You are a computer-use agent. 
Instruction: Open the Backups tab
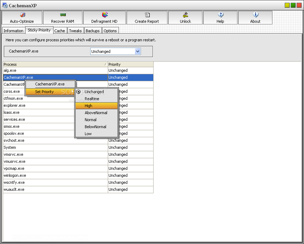93,31
